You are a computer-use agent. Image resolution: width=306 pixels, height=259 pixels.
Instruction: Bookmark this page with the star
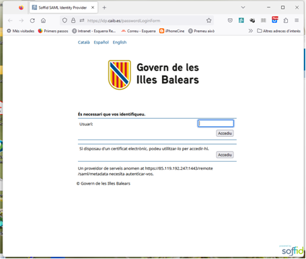[x=208, y=21]
